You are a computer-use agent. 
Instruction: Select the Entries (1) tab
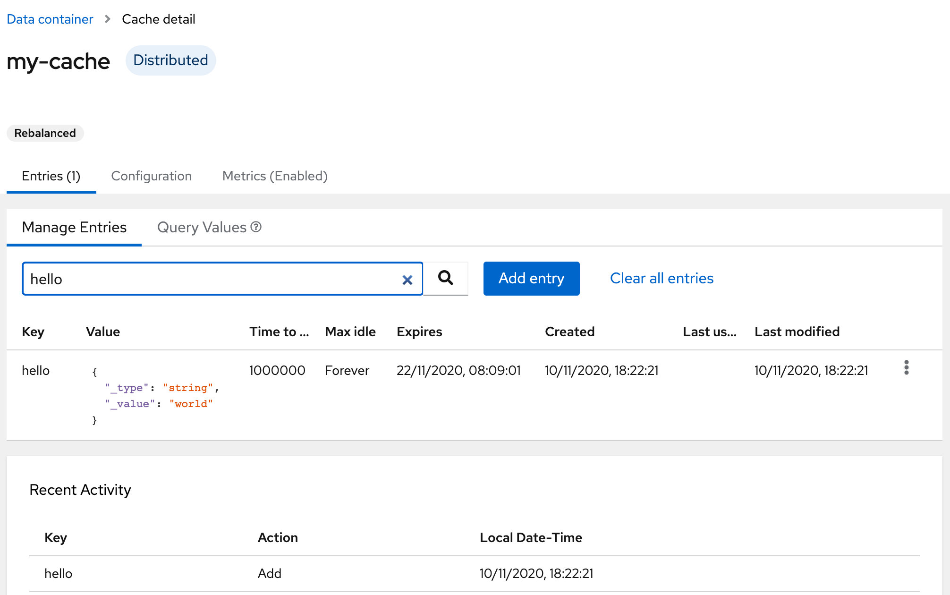coord(51,176)
